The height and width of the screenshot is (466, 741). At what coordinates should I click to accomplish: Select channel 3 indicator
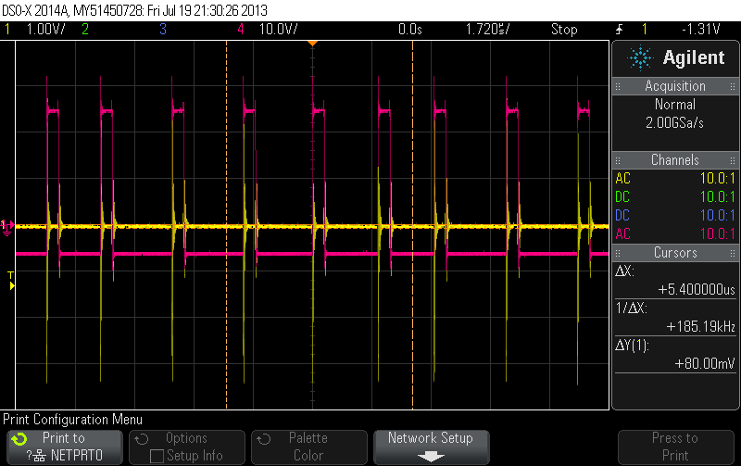[163, 30]
